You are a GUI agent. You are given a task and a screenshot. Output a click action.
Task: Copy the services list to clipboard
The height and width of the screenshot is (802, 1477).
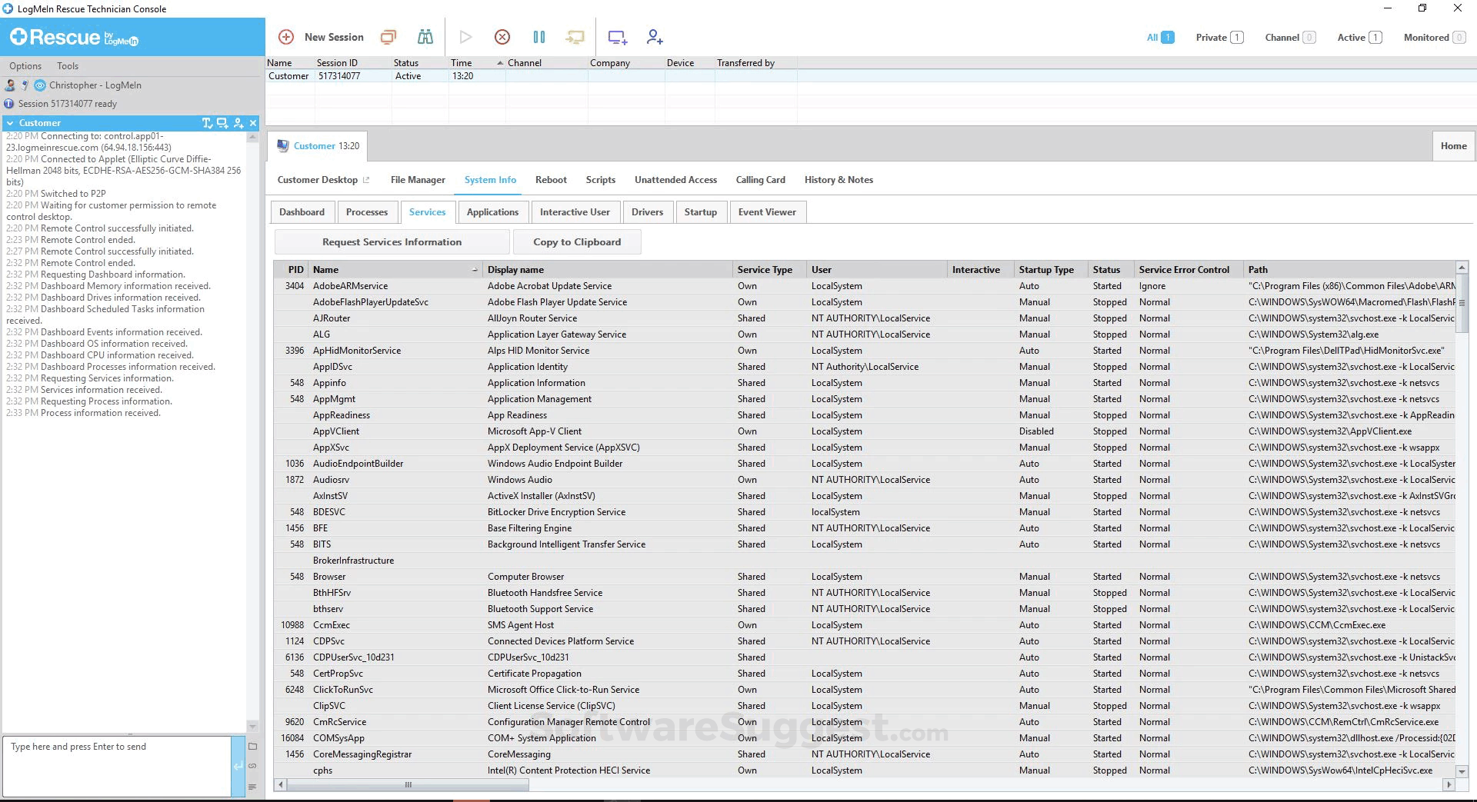[577, 241]
